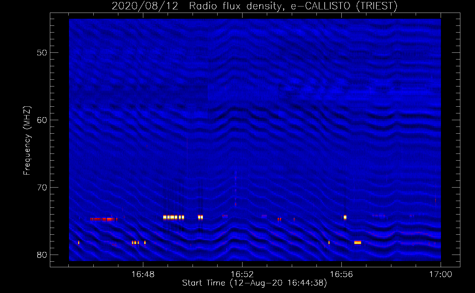Click the 50 frequency tick label

(42, 53)
